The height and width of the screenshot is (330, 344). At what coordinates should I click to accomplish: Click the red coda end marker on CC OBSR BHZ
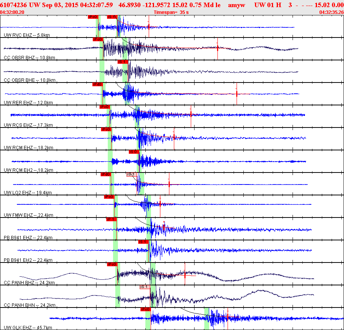[x=218, y=48]
